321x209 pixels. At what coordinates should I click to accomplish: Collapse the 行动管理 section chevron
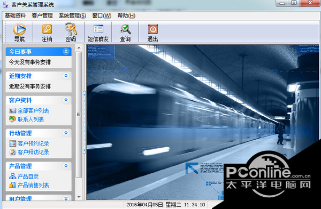[x=66, y=133]
